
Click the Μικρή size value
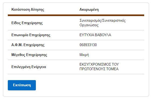[84, 55]
